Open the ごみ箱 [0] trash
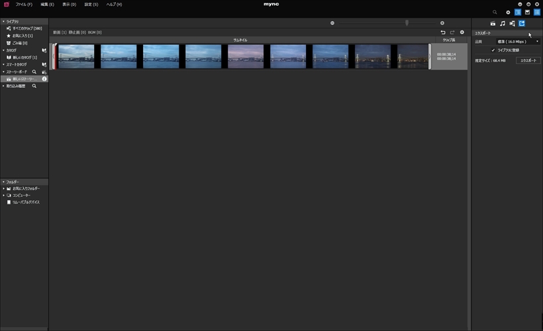The height and width of the screenshot is (331, 543). [20, 43]
